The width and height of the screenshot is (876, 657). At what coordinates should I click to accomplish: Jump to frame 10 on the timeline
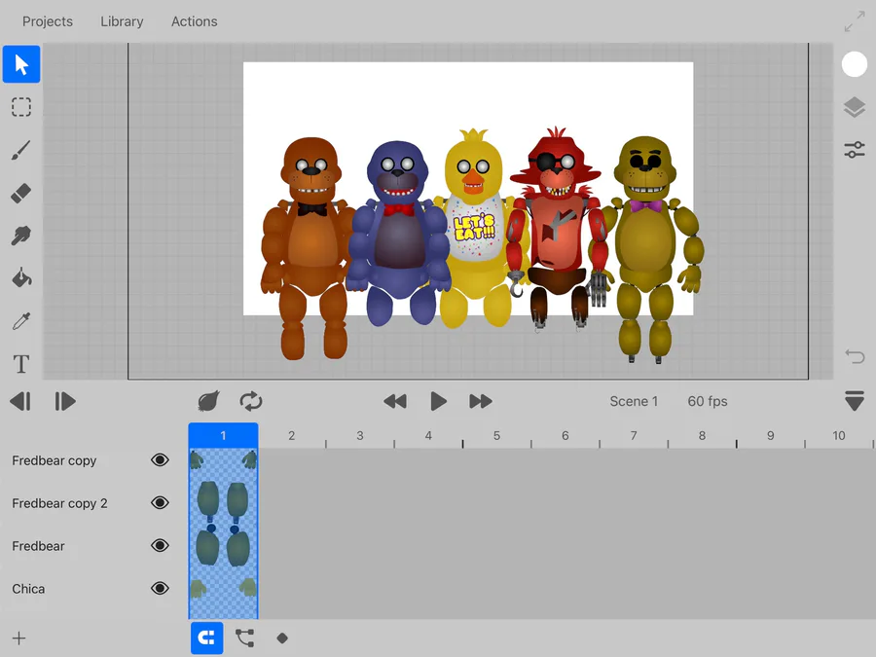point(839,436)
